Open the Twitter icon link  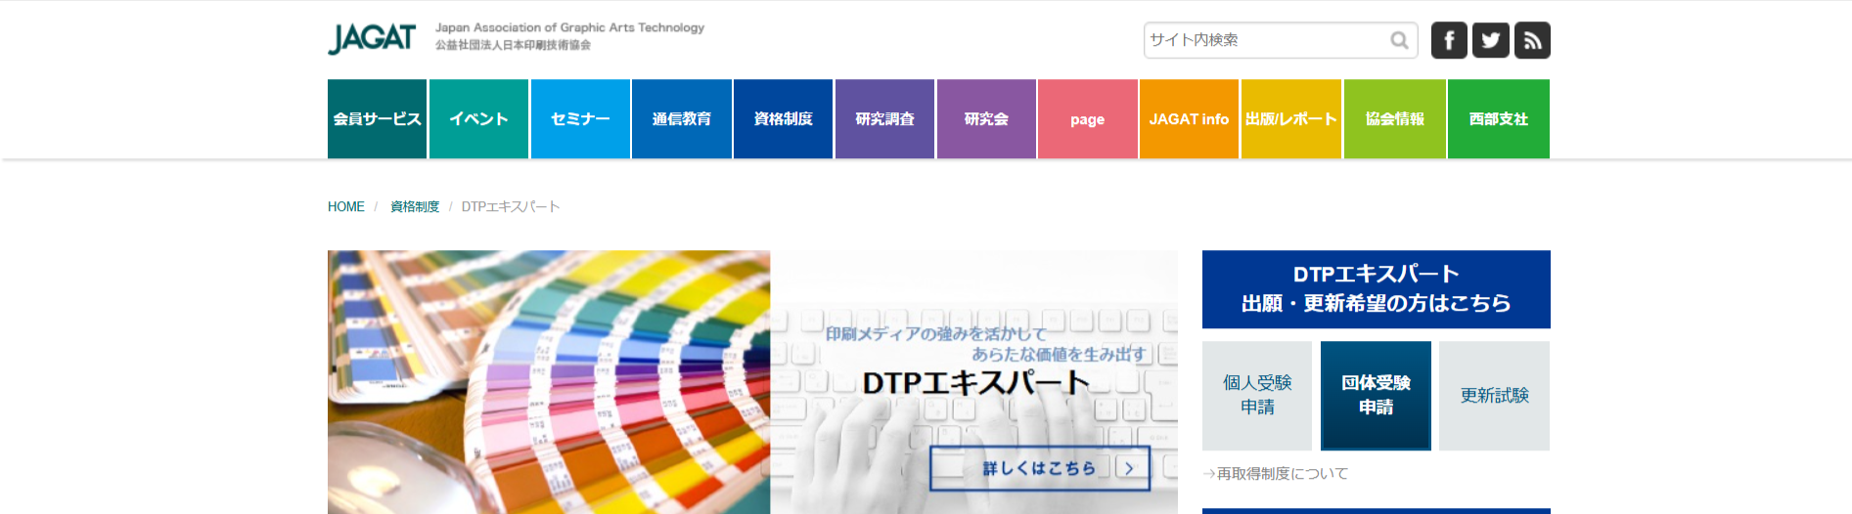click(x=1491, y=40)
